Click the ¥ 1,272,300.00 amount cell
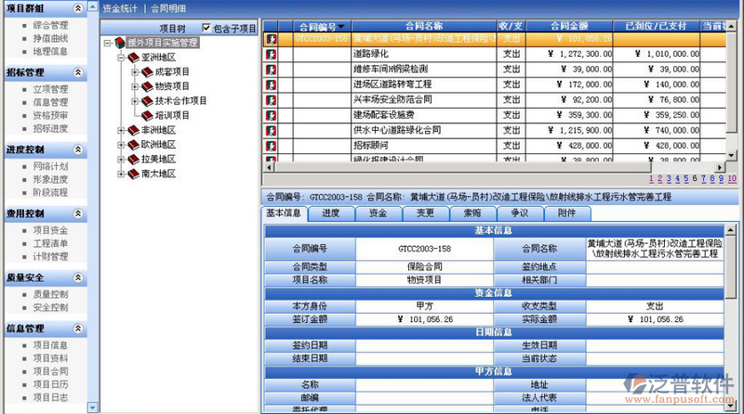This screenshot has width=744, height=414. 569,54
